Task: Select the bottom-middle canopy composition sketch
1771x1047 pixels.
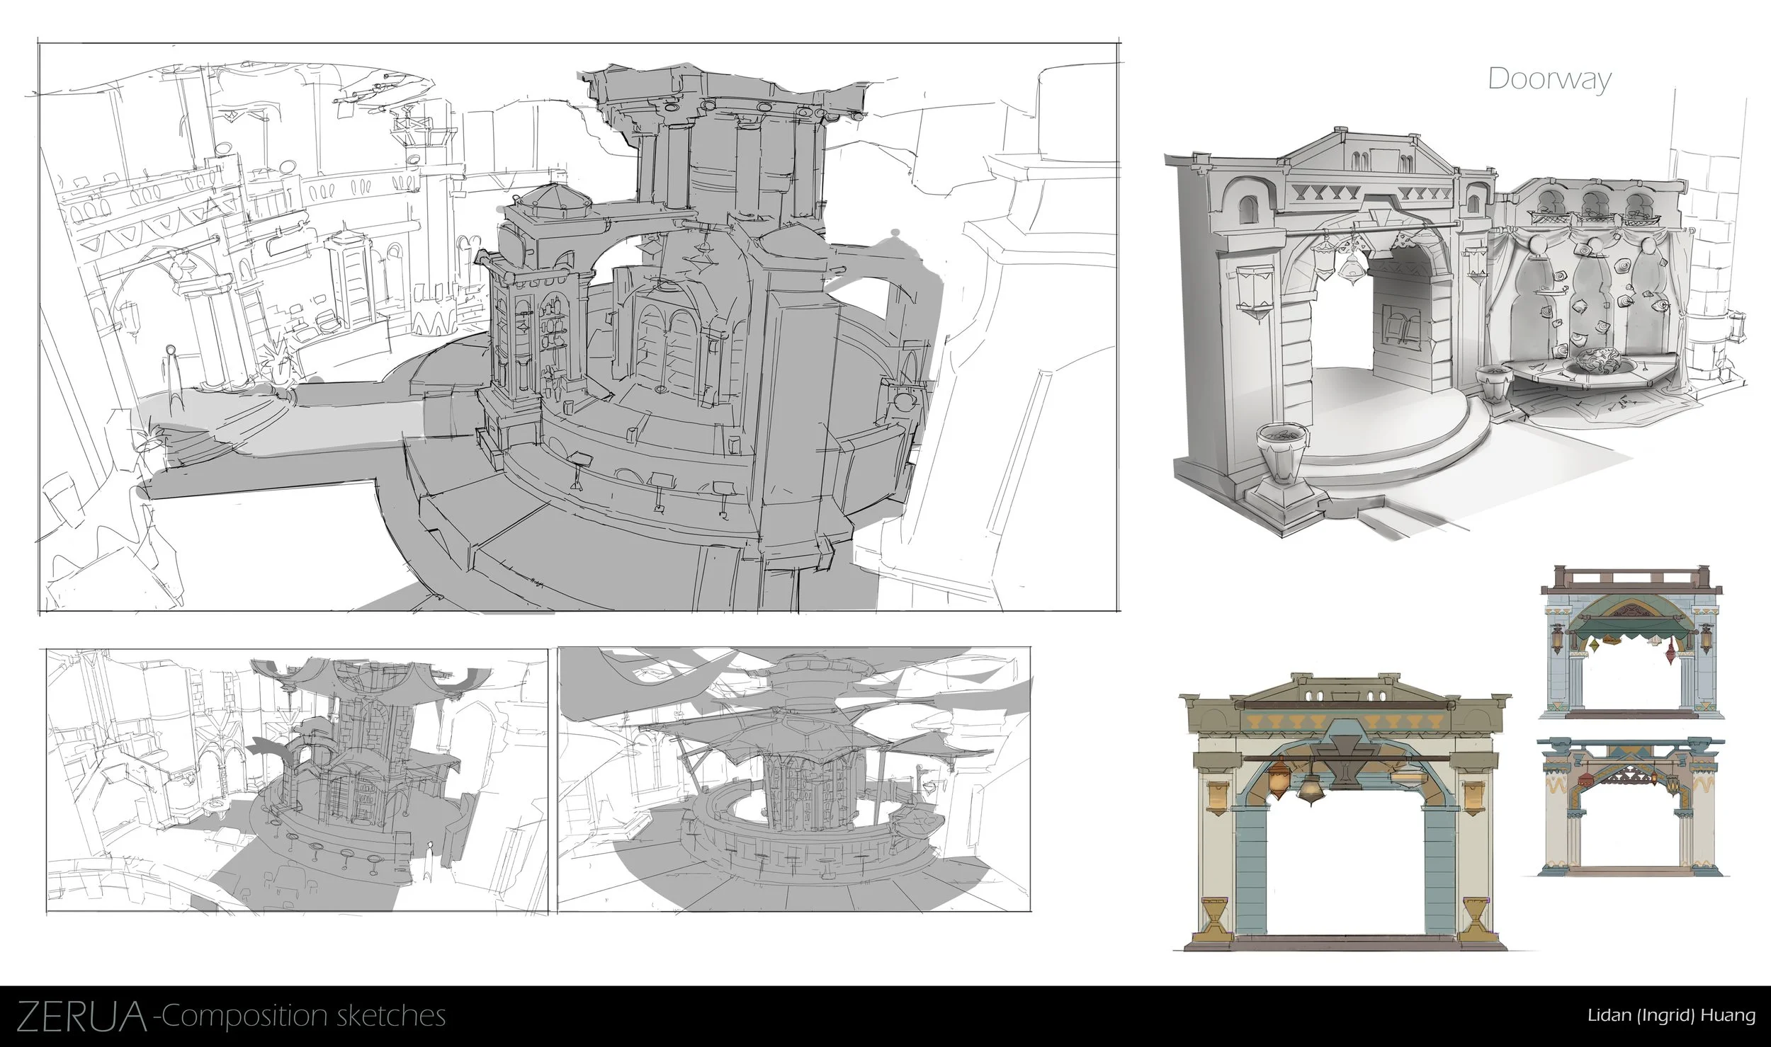Action: [793, 779]
